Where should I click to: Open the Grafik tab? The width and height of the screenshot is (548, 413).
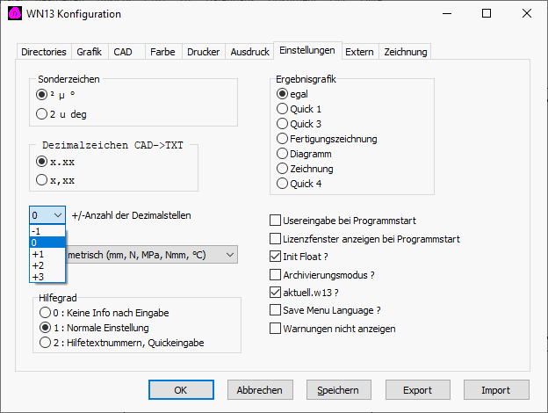(89, 52)
